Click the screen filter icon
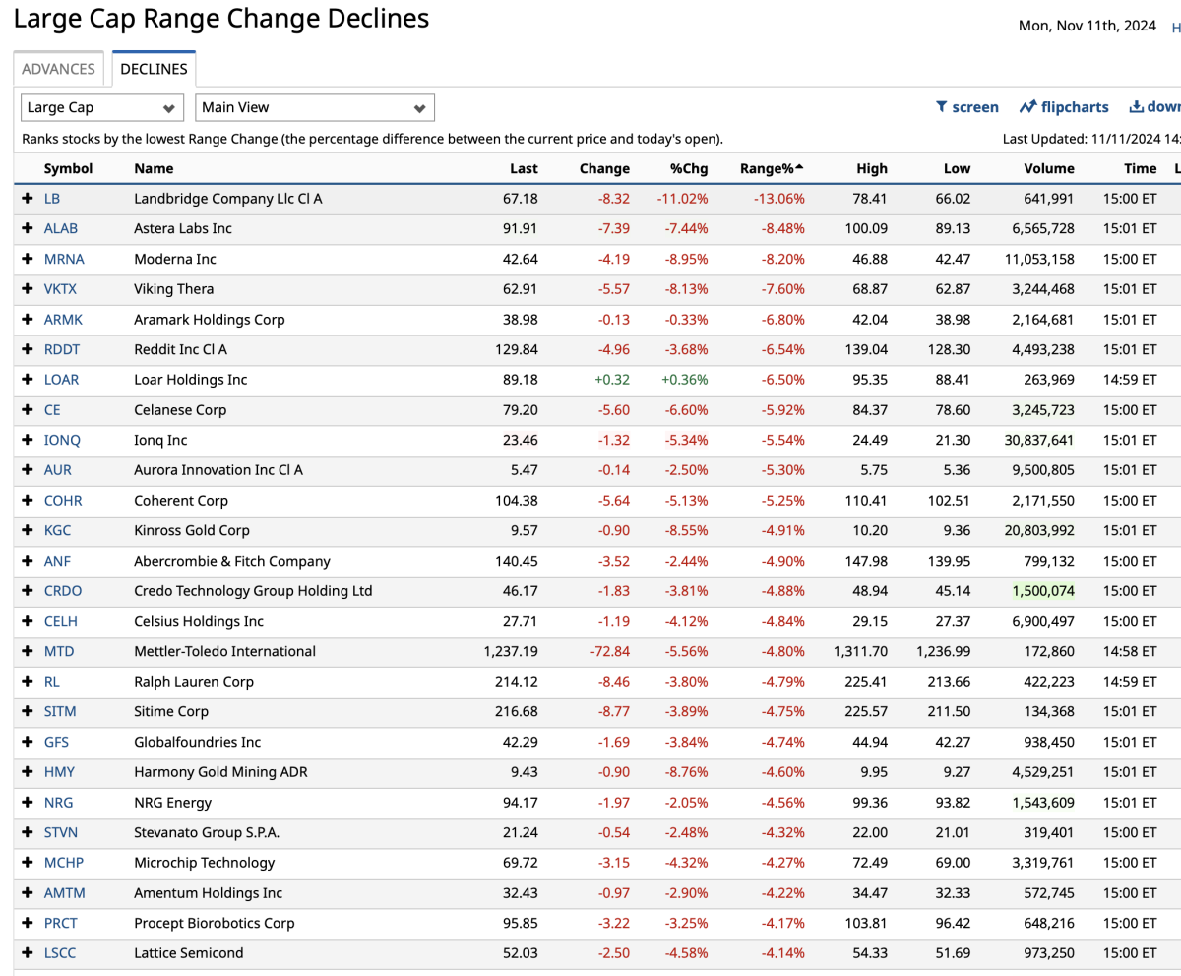 tap(941, 107)
